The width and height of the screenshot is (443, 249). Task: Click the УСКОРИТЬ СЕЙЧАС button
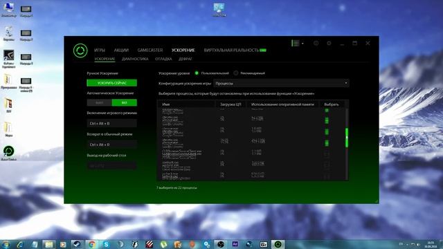coord(112,83)
